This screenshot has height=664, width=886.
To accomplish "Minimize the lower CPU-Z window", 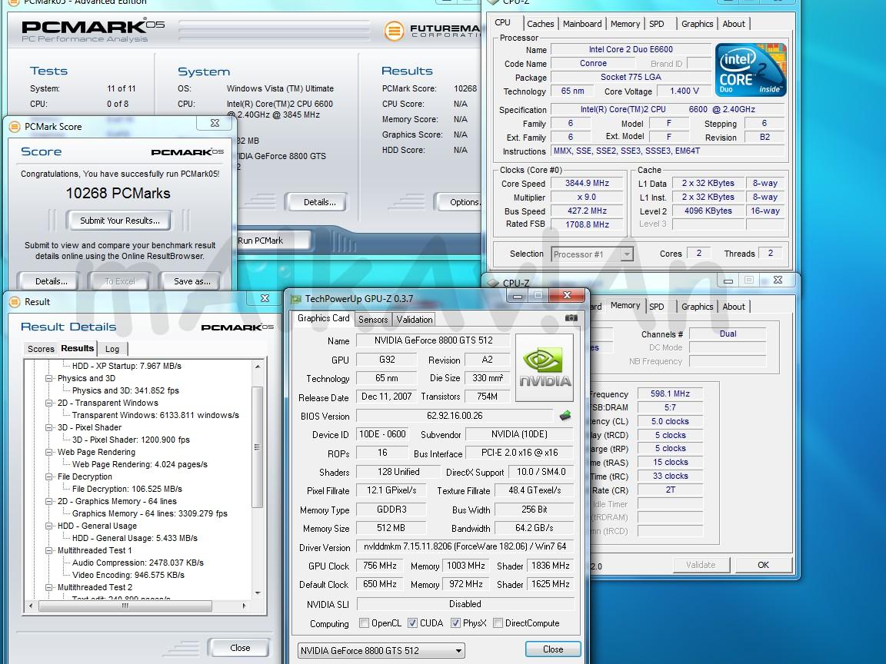I will [728, 280].
